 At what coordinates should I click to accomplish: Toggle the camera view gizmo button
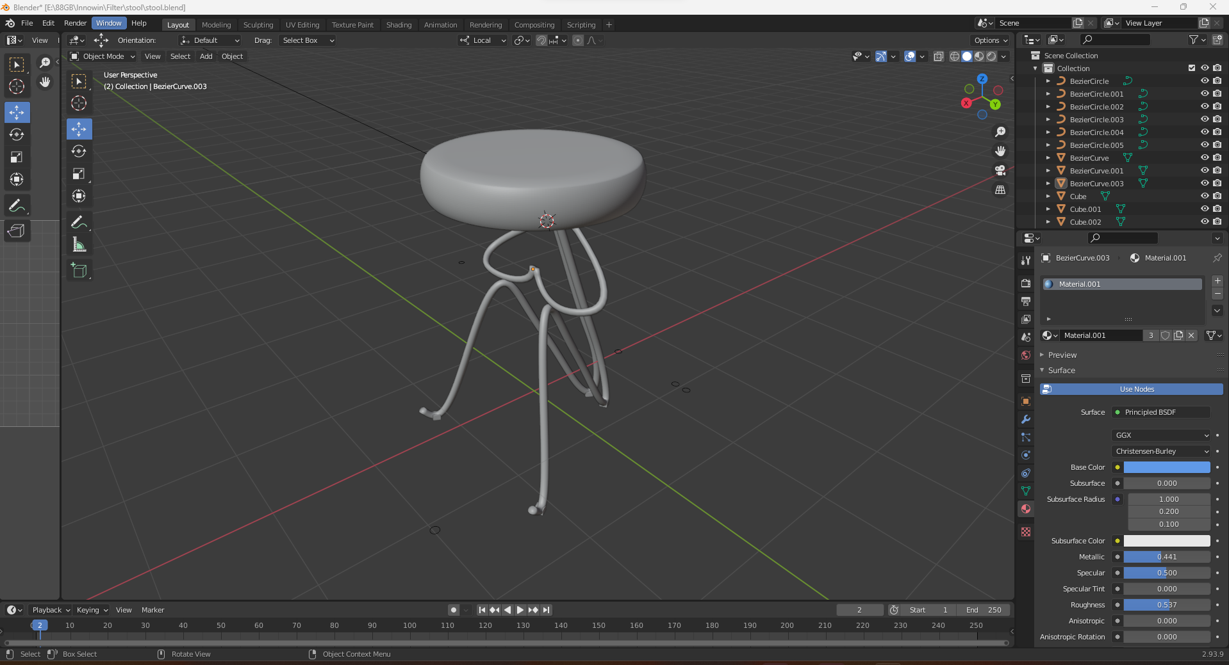[1000, 170]
